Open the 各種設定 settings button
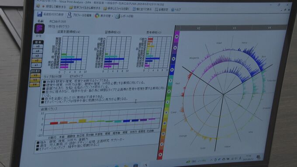 click(x=161, y=10)
